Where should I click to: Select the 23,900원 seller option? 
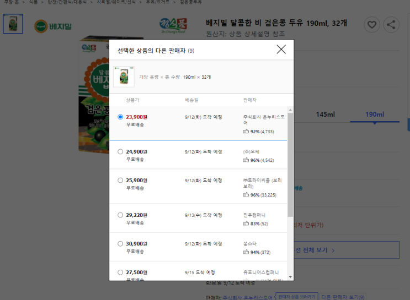coord(120,117)
